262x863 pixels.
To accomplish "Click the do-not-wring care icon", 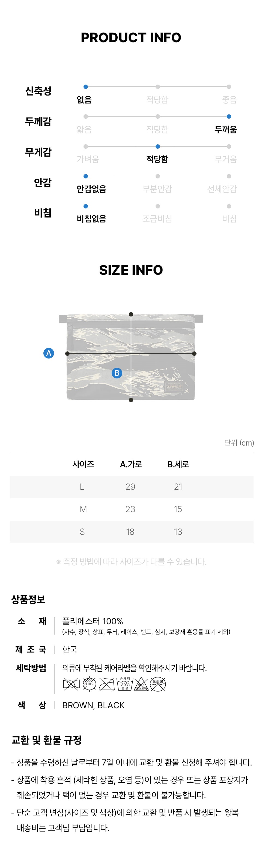I will pos(71,684).
